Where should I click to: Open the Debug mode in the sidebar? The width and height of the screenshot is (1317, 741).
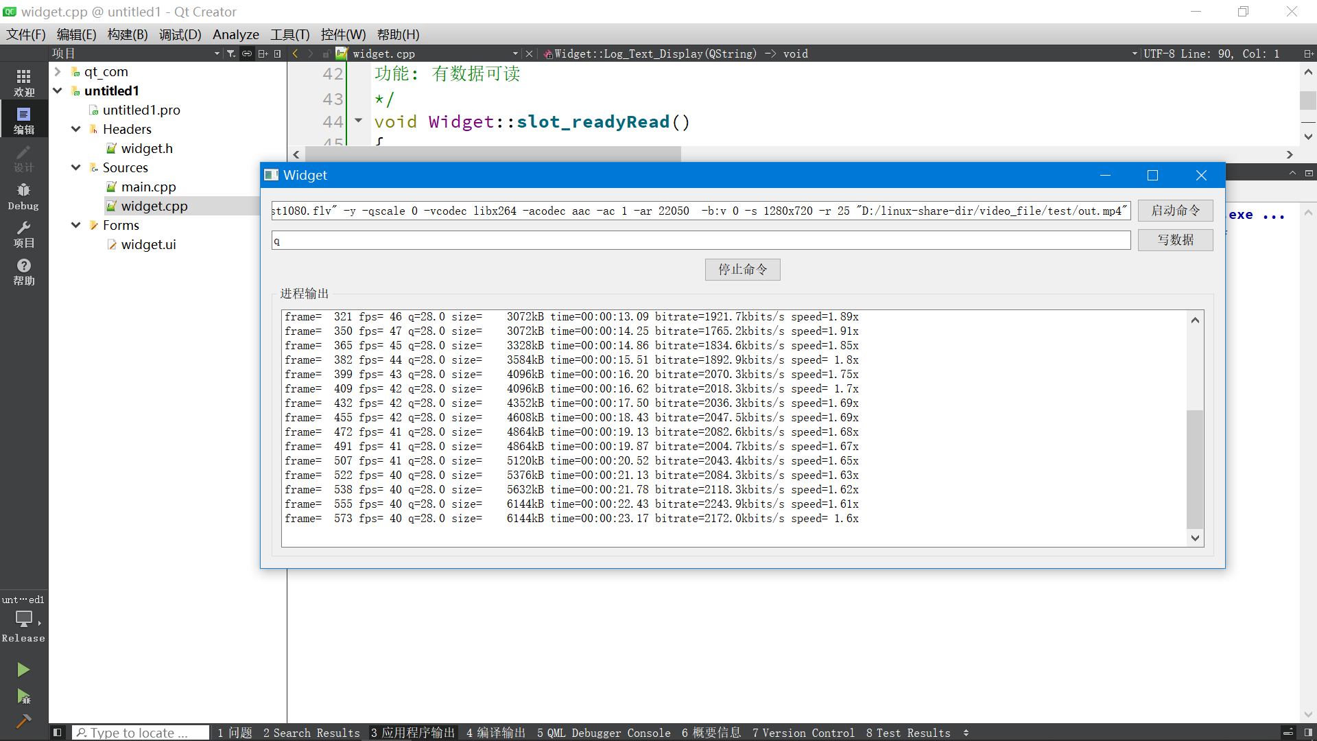pos(23,196)
